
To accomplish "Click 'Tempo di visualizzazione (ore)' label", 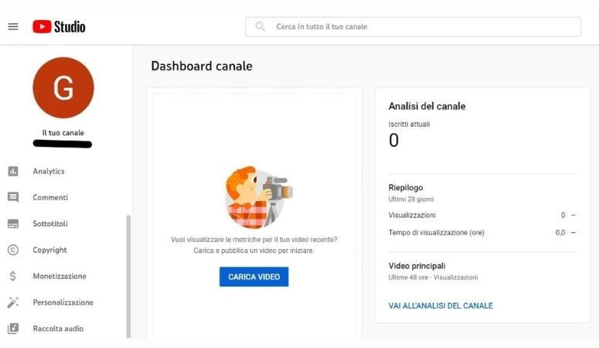I will coord(436,233).
